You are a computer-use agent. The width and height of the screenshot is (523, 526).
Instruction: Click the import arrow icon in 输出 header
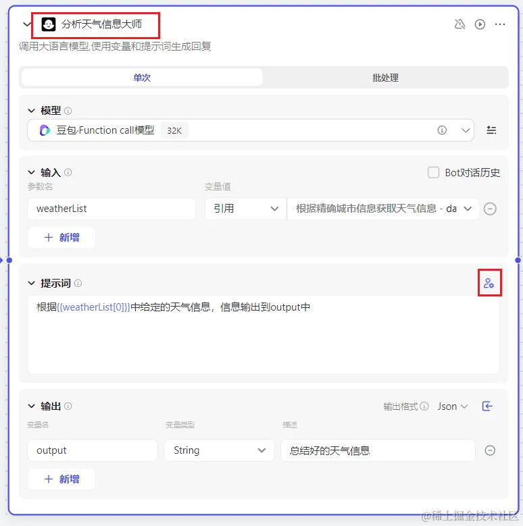(x=487, y=406)
